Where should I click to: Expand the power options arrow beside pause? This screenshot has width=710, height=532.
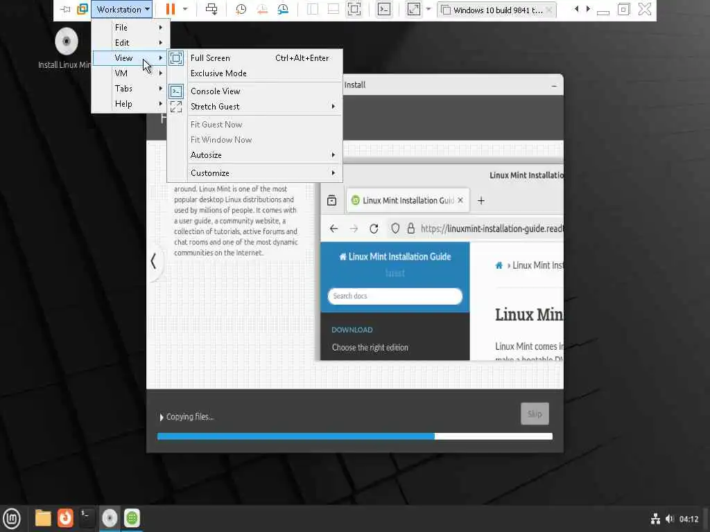click(x=184, y=10)
